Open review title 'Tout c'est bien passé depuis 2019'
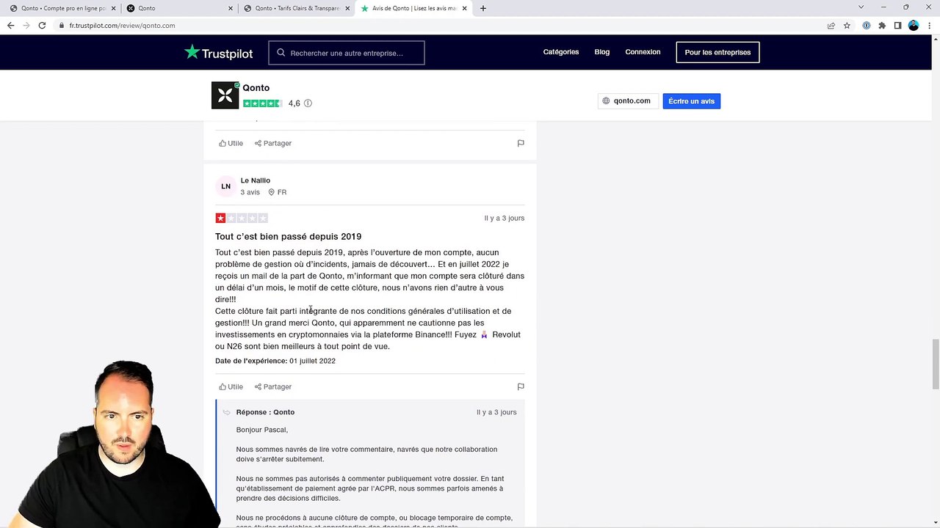Screen dimensions: 940x528 [288, 236]
